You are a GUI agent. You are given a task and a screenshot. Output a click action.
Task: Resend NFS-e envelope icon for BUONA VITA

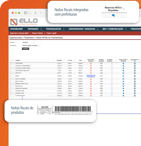(123, 86)
